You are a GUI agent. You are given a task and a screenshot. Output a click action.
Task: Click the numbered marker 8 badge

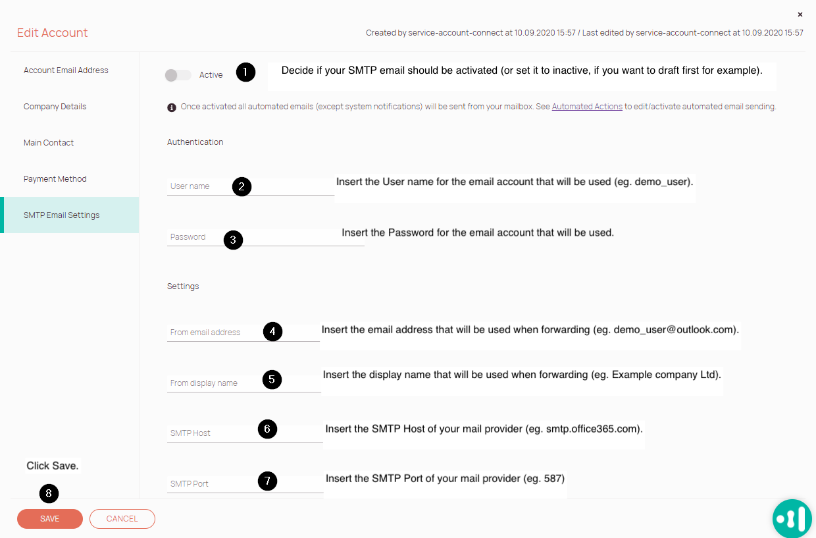coord(49,493)
